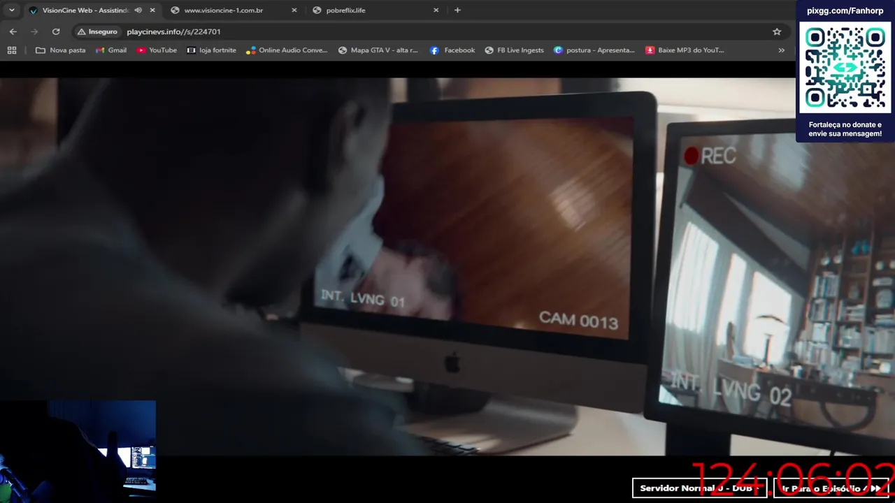
Task: Open the tab search dropdown arrow
Action: (11, 10)
